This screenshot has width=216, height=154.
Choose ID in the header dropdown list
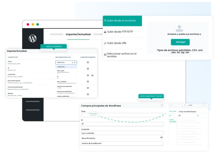coord(66,77)
